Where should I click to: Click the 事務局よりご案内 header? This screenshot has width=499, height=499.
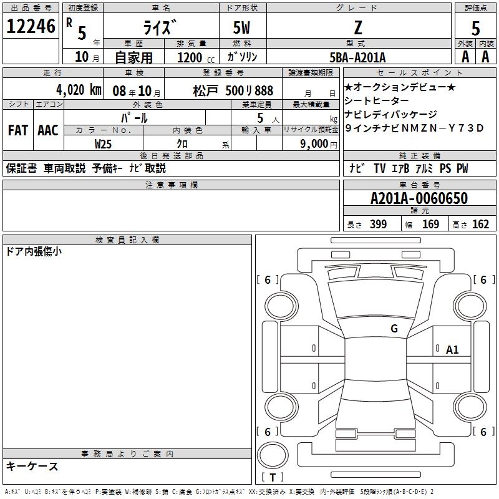[127, 453]
